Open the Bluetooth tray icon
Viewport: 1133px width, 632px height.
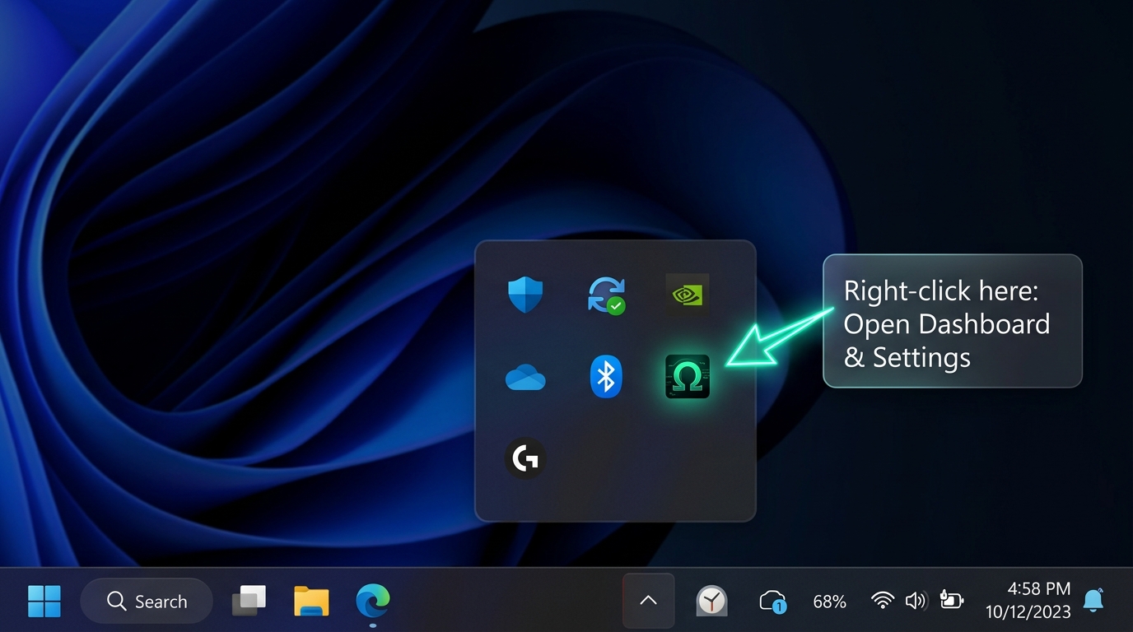(x=607, y=377)
